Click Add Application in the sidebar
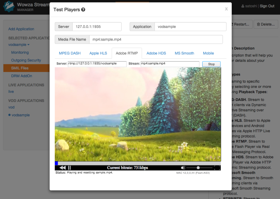280x199 pixels. (x=21, y=29)
